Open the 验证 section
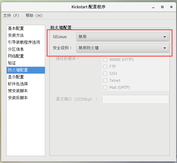177x163 pixels. tap(26, 63)
